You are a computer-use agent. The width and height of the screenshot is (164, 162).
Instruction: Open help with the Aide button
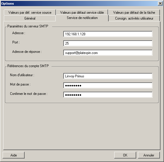(13, 155)
